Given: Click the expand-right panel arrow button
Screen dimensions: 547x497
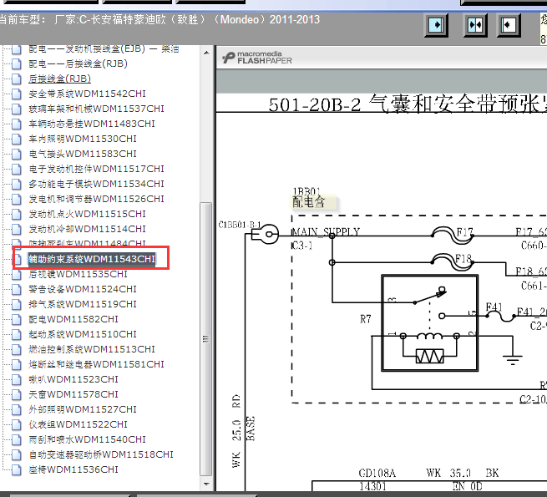Looking at the screenshot, I should click(x=436, y=25).
